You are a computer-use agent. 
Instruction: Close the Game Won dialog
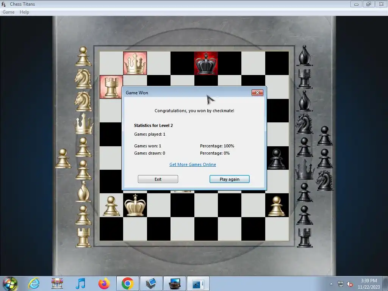257,92
